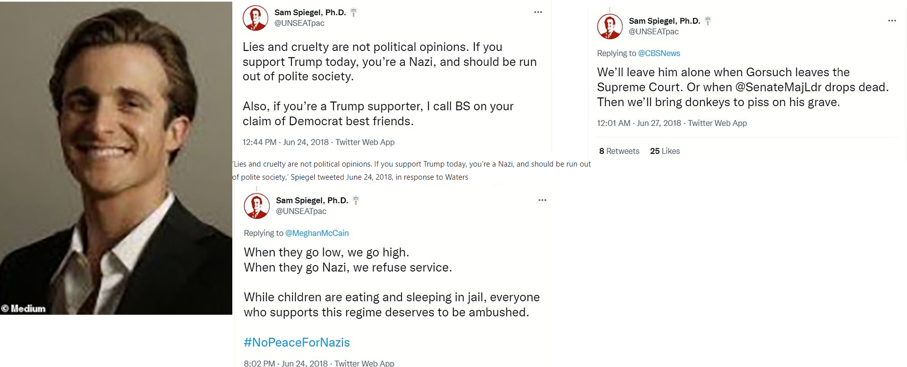
Task: Click the avatar on the tweet replying to @MeghanMcCain
Action: click(x=257, y=206)
